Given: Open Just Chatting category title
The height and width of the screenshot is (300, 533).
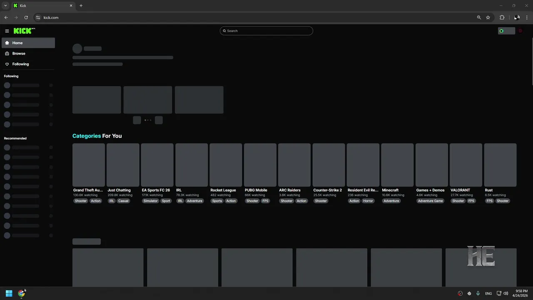Looking at the screenshot, I should [x=119, y=190].
